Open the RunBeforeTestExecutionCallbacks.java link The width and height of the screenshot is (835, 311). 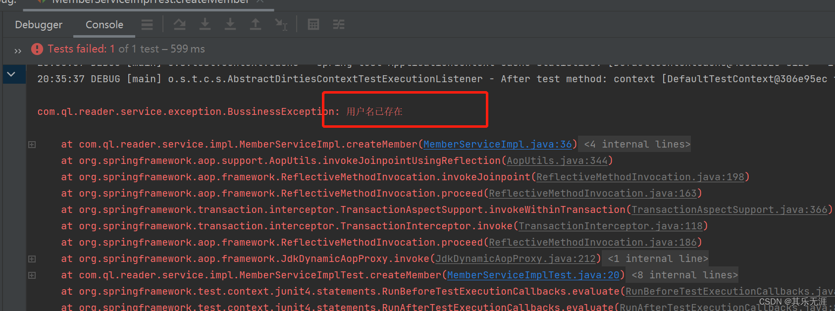pos(730,291)
